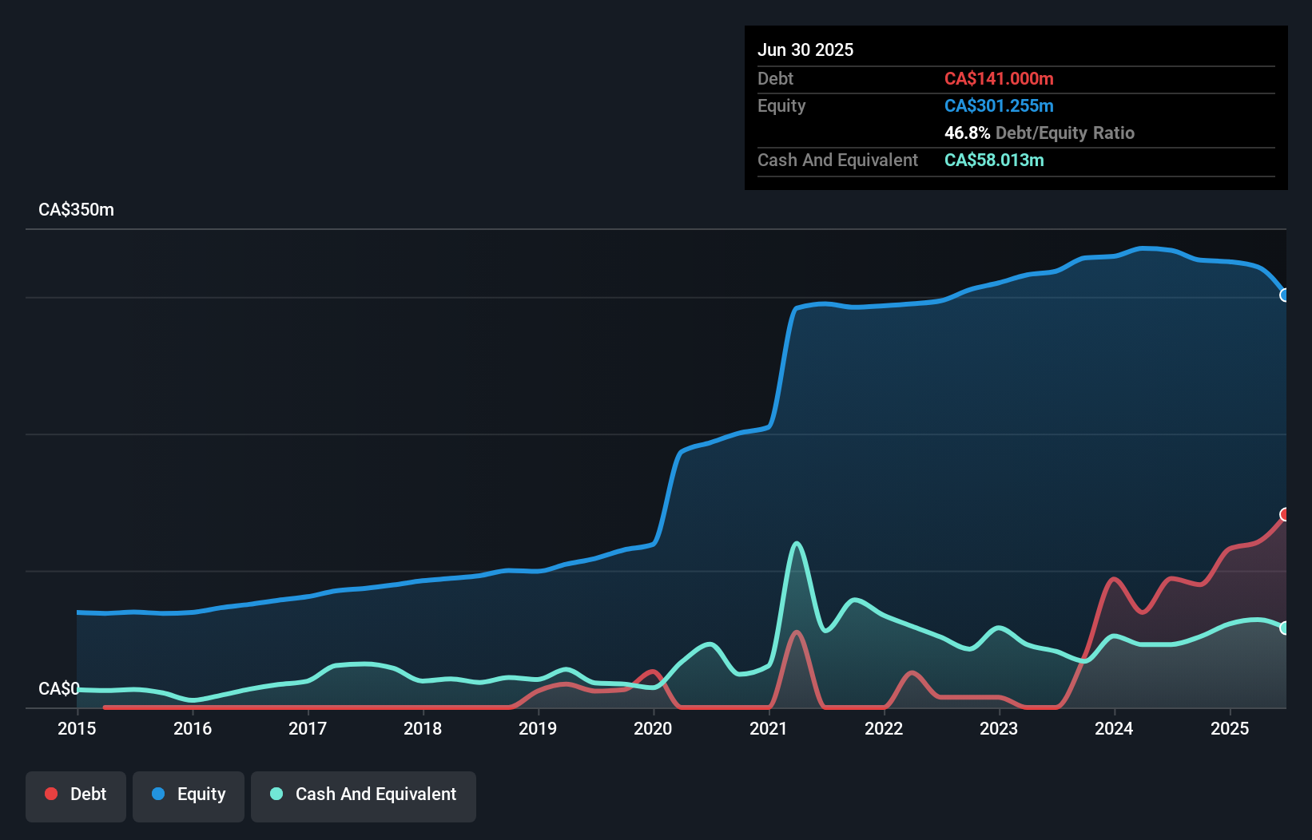The width and height of the screenshot is (1312, 840).
Task: Click the 46.8% Debt/Equity Ratio text
Action: [1040, 133]
